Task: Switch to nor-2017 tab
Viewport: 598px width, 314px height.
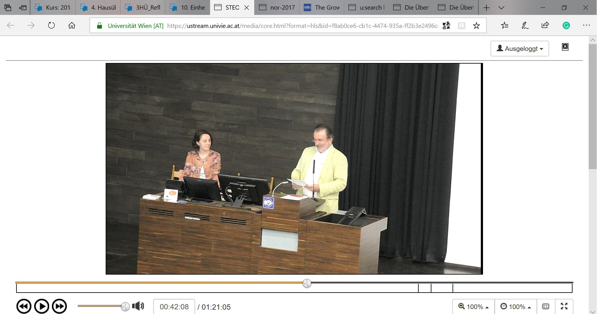Action: point(277,7)
